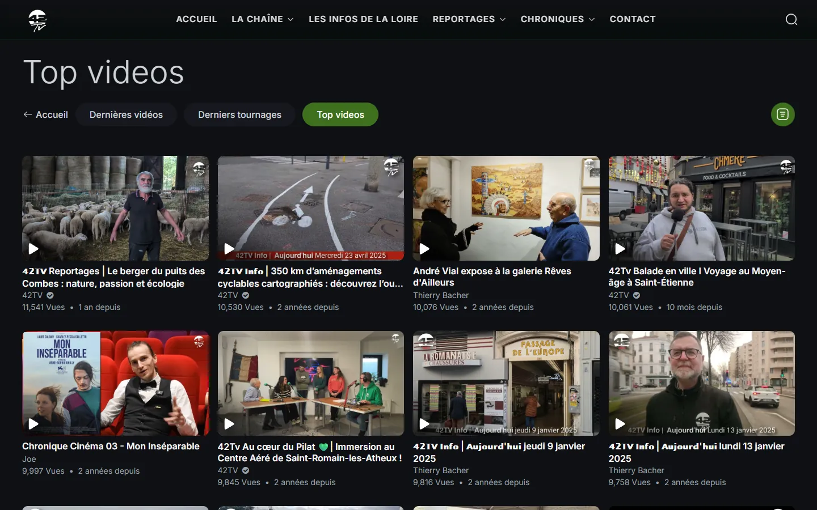The image size is (817, 510).
Task: Open the man with glasses street thumbnail
Action: pos(702,383)
